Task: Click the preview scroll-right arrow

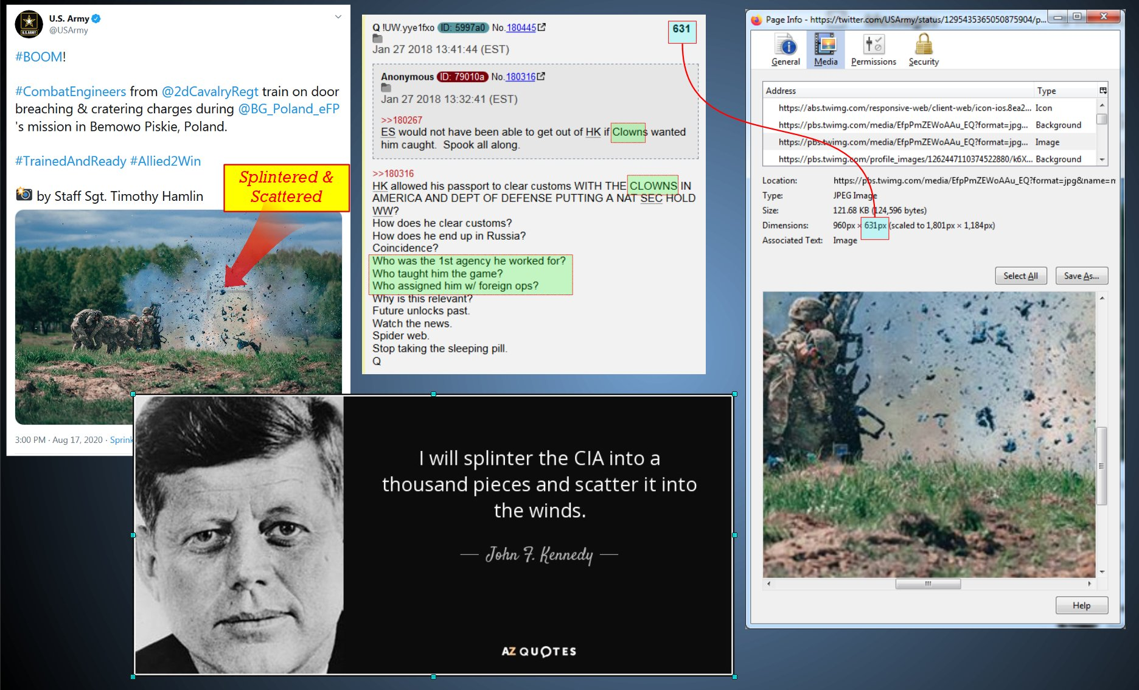Action: click(x=1089, y=584)
